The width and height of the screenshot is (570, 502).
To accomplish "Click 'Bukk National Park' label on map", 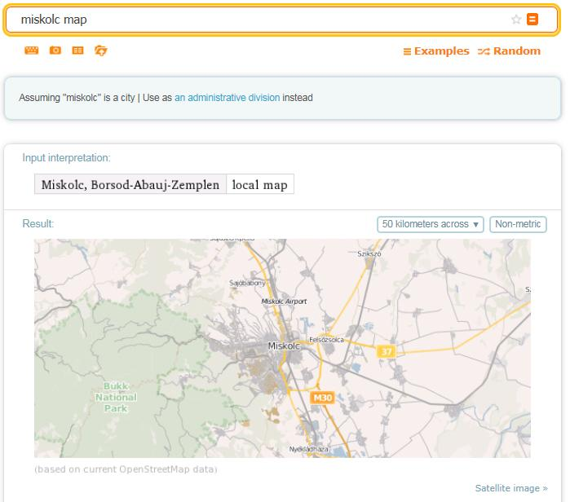I will pos(116,397).
